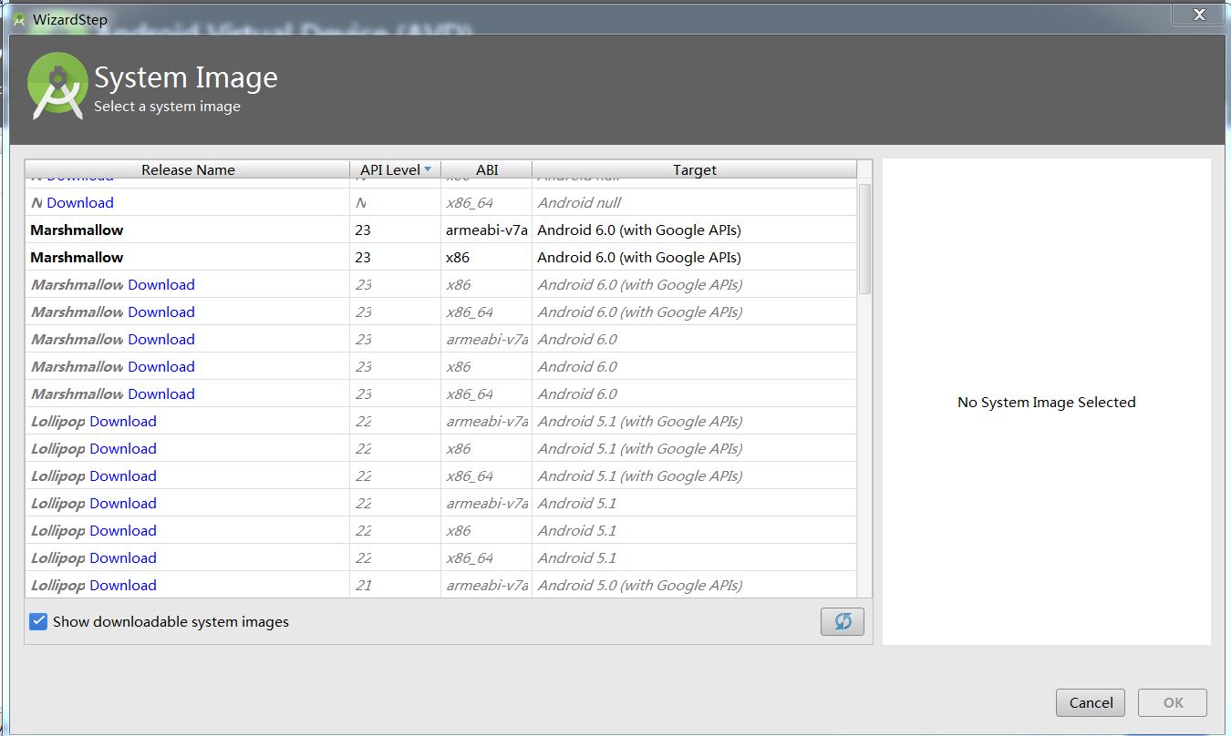Click the Target column header
The height and width of the screenshot is (736, 1231).
pos(695,169)
